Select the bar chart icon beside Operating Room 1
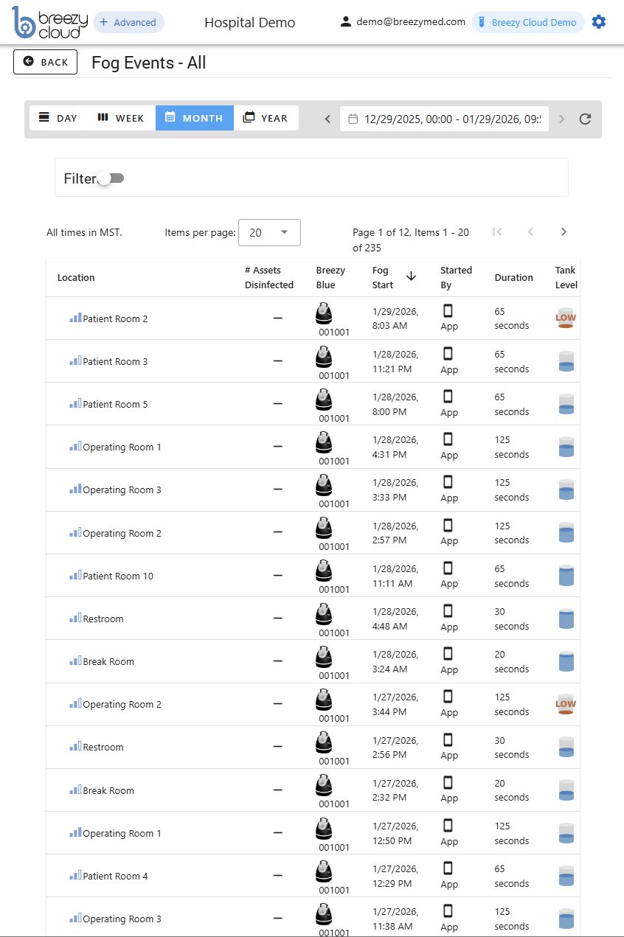The image size is (624, 937). click(77, 447)
